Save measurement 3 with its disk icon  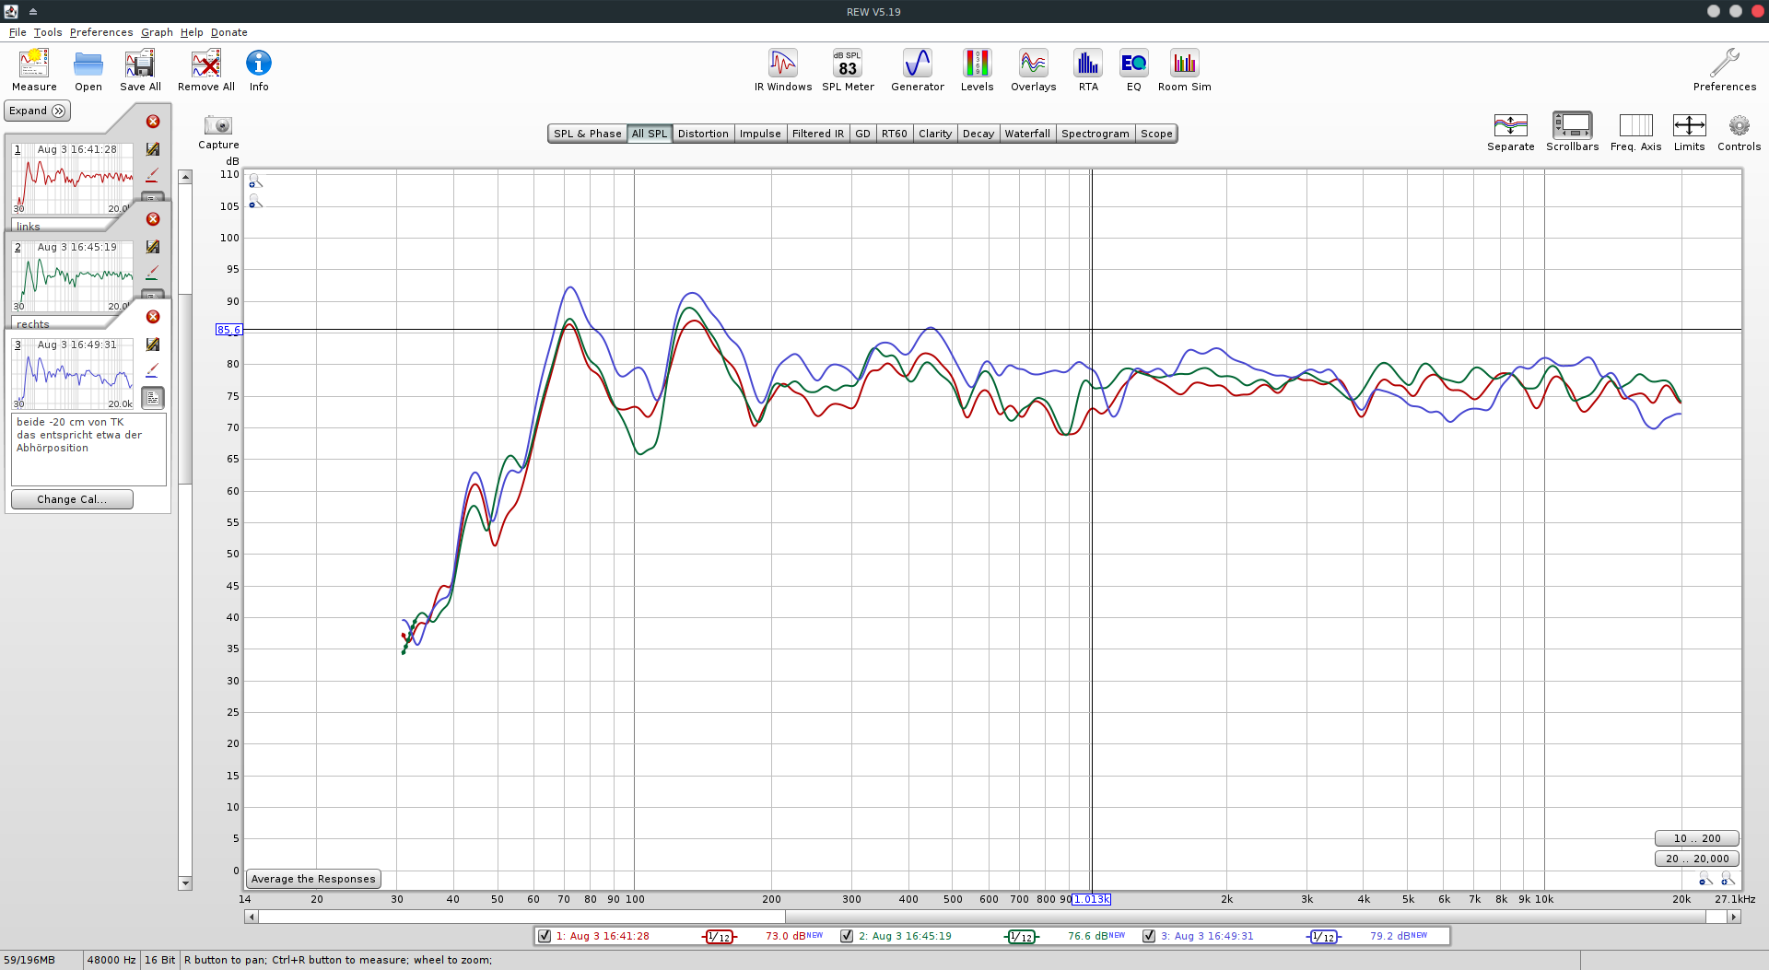click(x=153, y=345)
